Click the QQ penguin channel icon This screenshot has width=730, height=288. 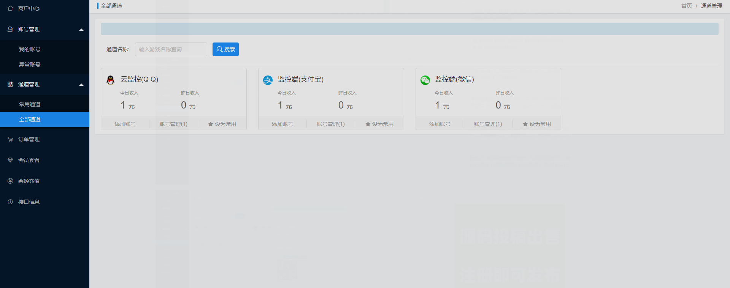(111, 80)
